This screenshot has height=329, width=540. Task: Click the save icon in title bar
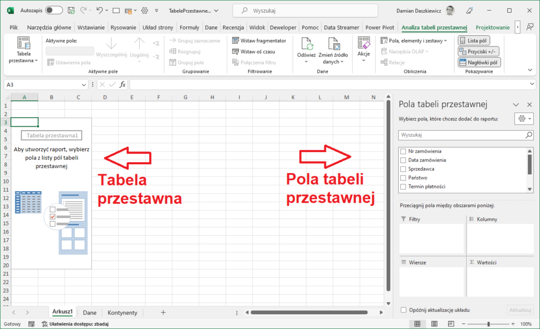(x=71, y=11)
